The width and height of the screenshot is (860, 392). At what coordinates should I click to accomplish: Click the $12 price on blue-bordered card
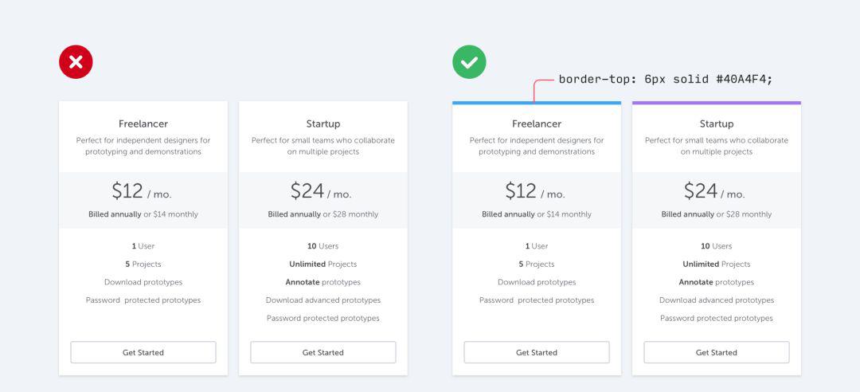coord(522,191)
